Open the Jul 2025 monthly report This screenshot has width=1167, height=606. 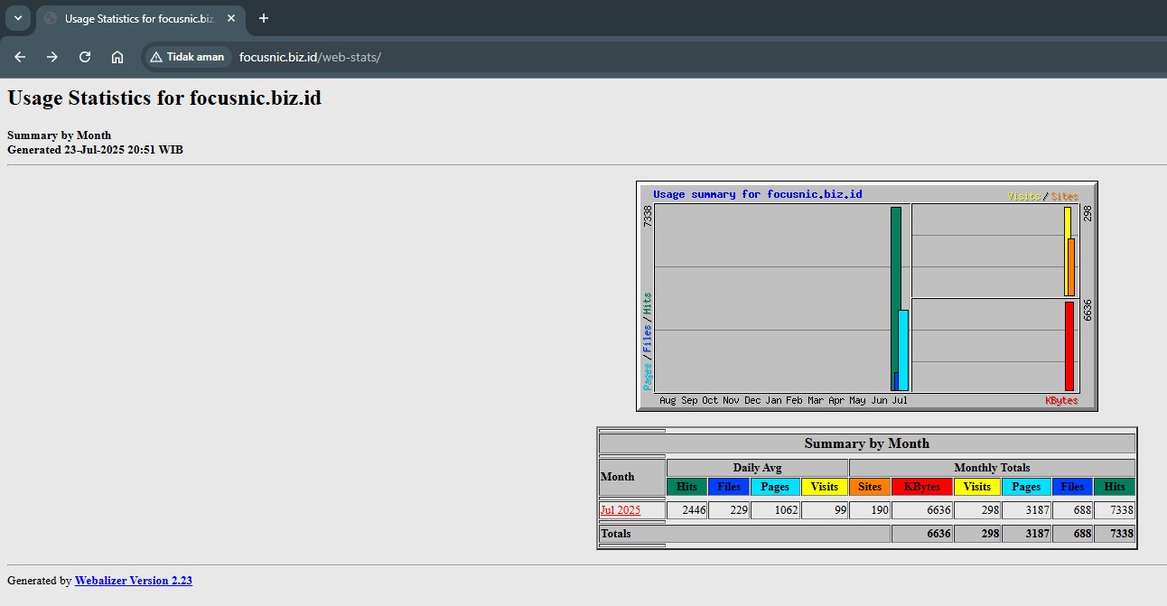[x=620, y=510]
